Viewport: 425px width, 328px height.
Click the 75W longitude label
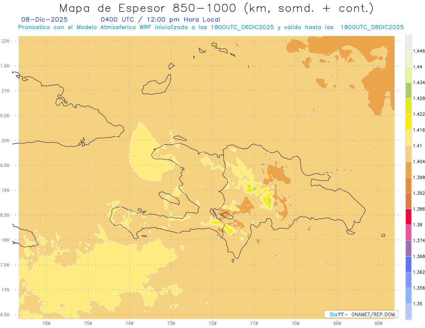[88, 323]
